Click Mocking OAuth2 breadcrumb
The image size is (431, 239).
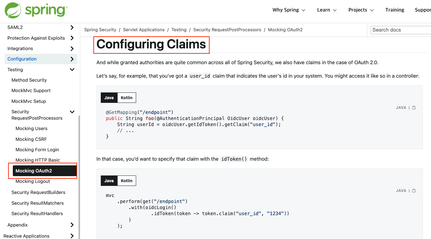pos(285,30)
